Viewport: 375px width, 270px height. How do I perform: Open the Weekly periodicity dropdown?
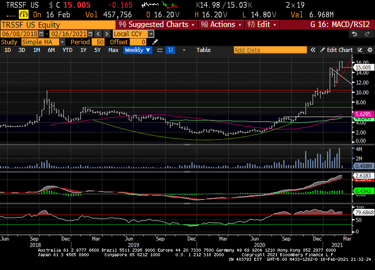[x=138, y=50]
